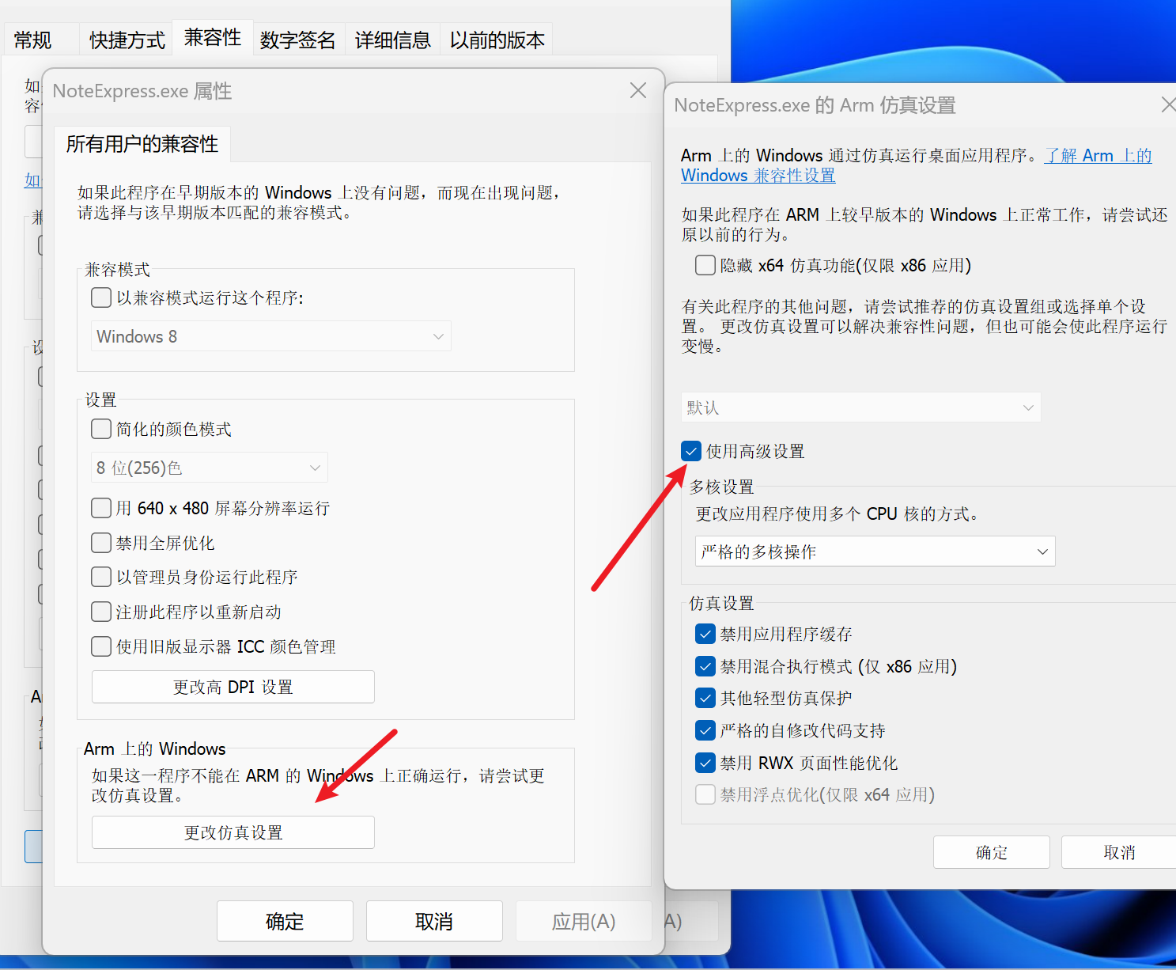
Task: Click 确定 in the 属性 dialog
Action: click(x=285, y=921)
